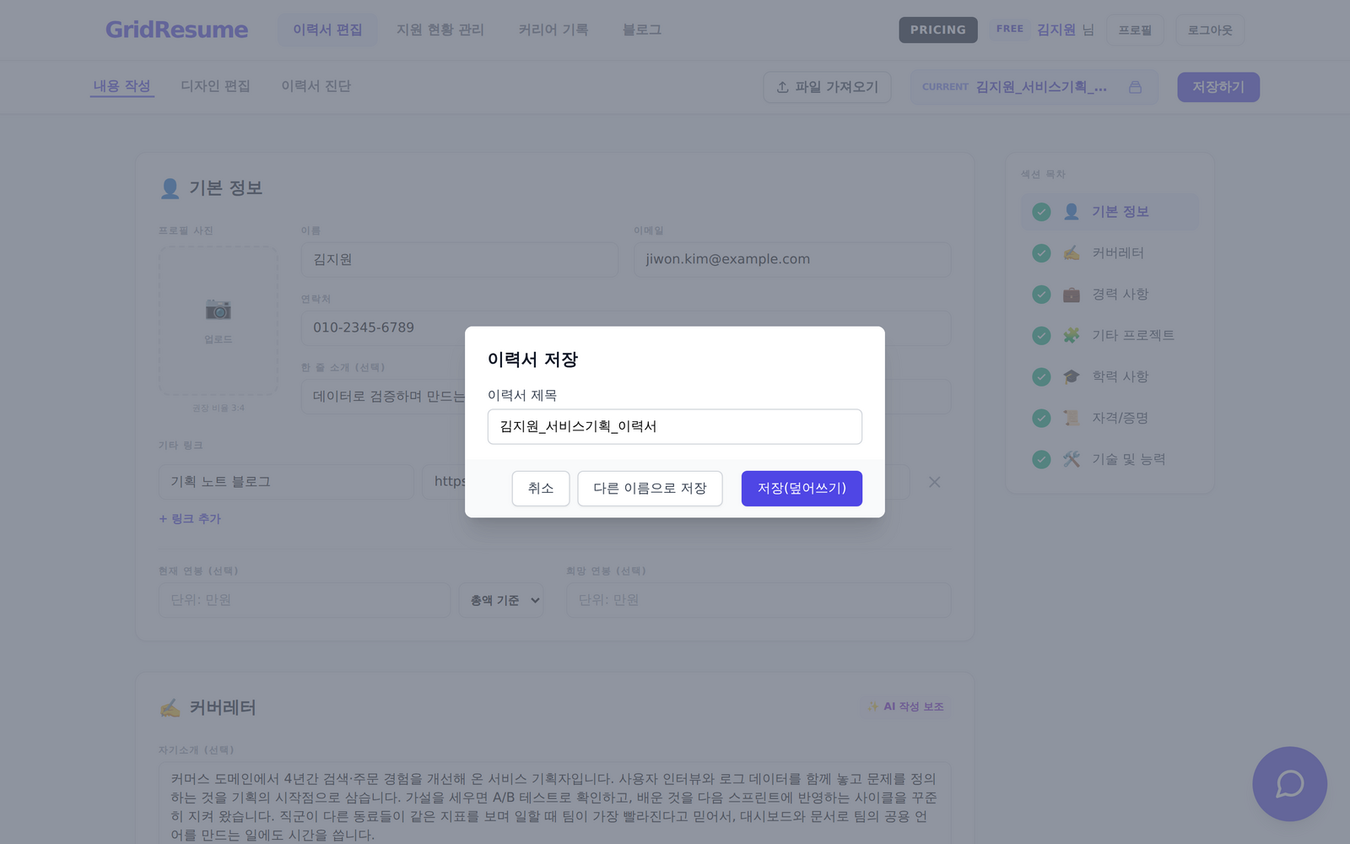Click the person icon in 기본 정보 sidebar item
The width and height of the screenshot is (1350, 844).
tap(1071, 212)
